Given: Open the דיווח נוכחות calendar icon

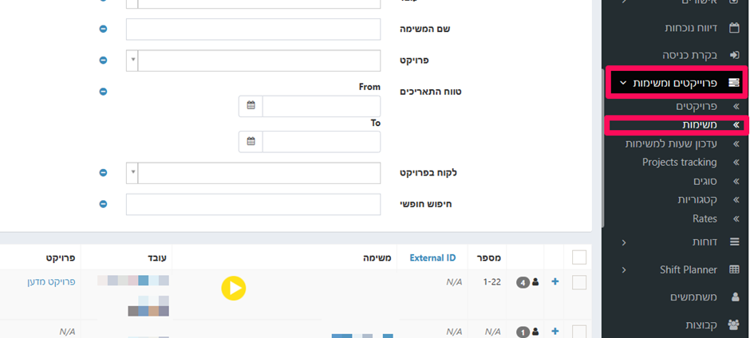Looking at the screenshot, I should tap(734, 28).
